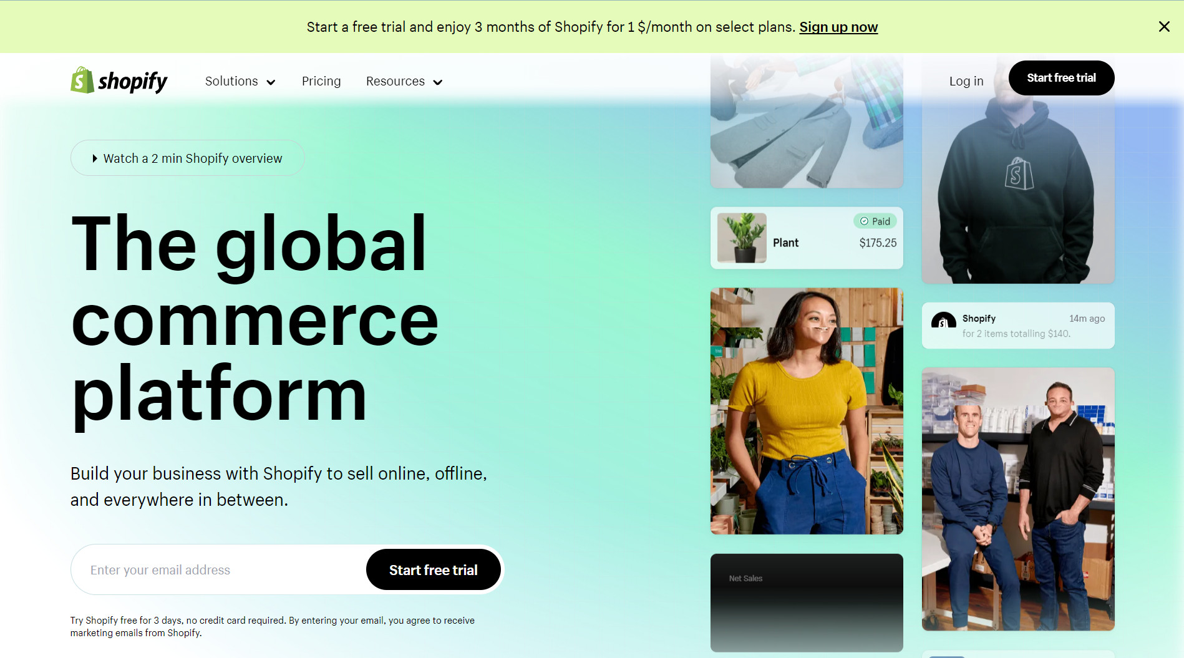Click the bag logo on the black hoodie
The image size is (1184, 658).
[x=1019, y=174]
